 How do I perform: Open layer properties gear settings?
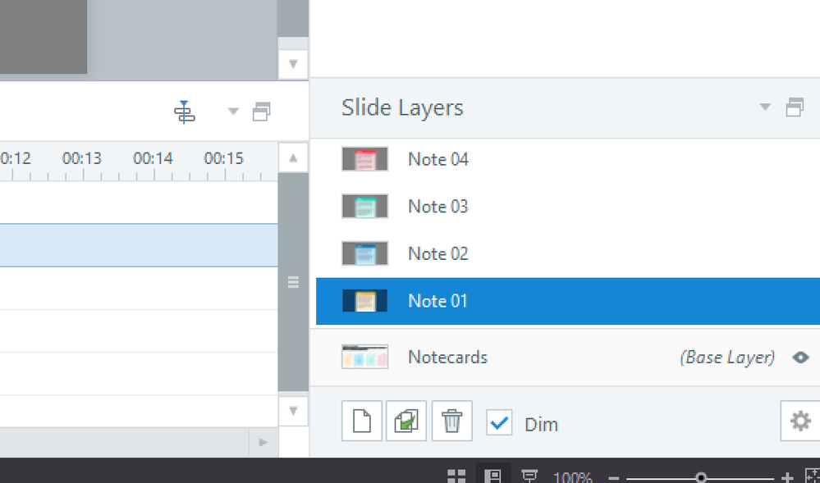(x=799, y=421)
